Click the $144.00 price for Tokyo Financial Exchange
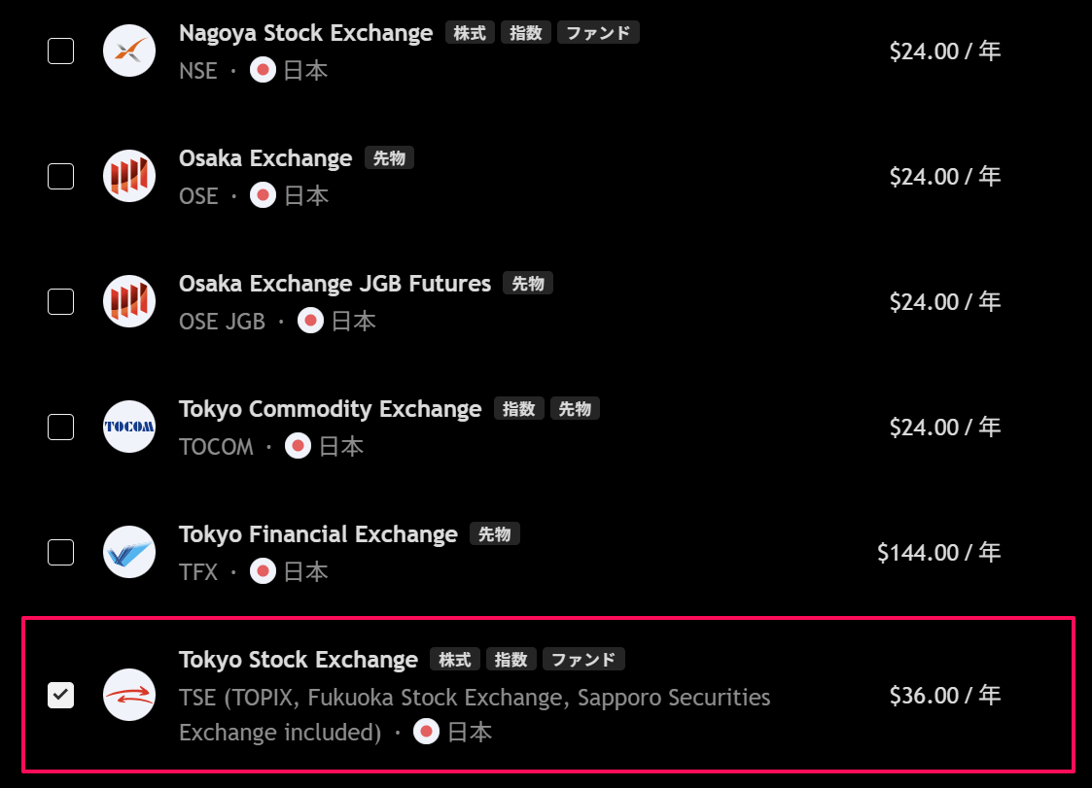The height and width of the screenshot is (788, 1092). click(937, 552)
